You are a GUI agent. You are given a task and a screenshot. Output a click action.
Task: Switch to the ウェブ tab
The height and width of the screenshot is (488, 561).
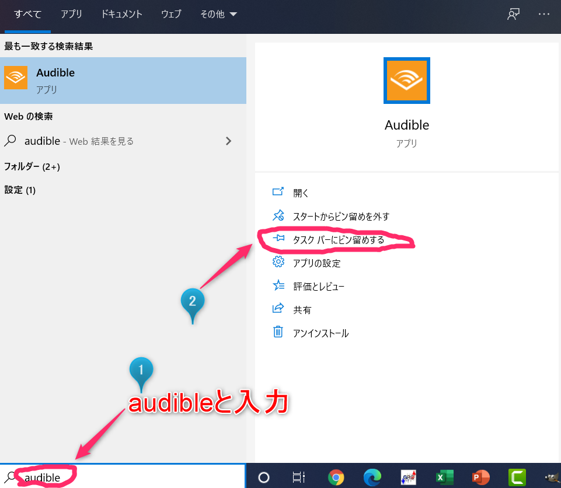(171, 15)
